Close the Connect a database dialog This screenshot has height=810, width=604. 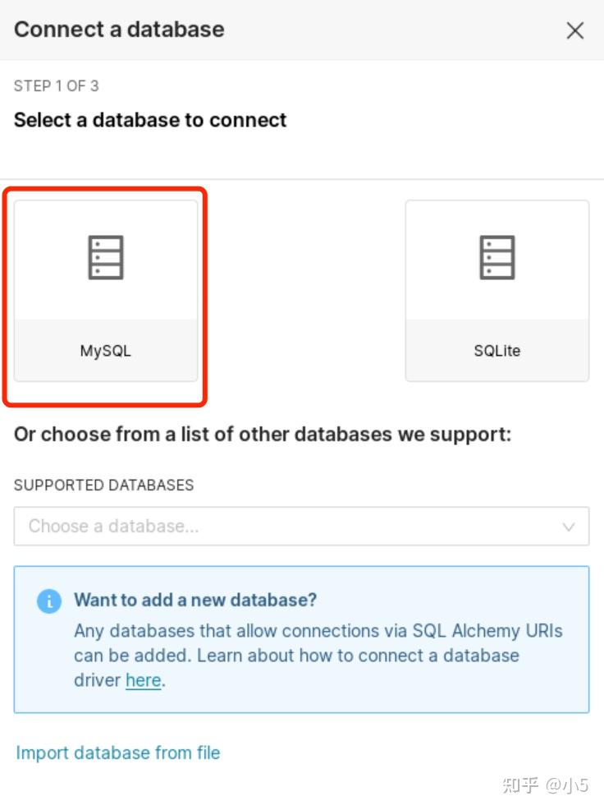coord(574,30)
